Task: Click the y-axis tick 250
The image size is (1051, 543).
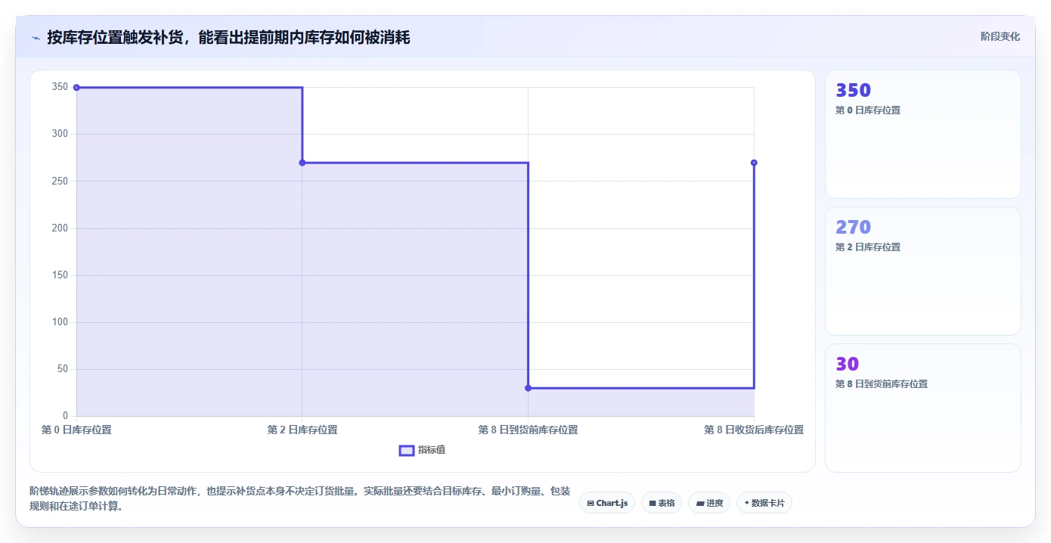Action: 60,181
